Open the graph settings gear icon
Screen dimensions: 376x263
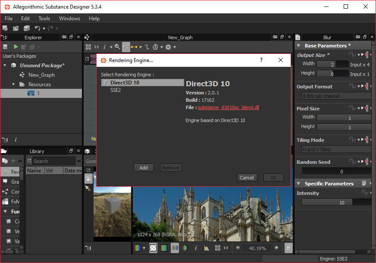168,47
